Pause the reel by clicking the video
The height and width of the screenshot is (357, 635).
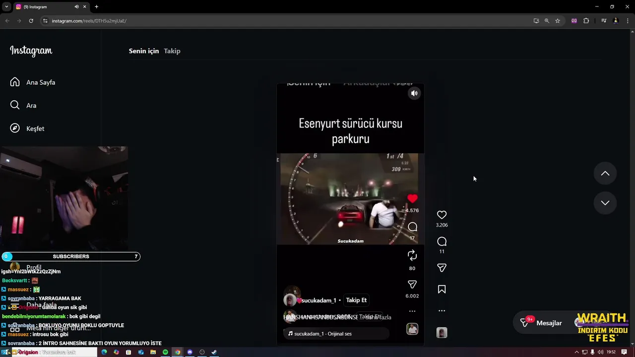point(350,199)
